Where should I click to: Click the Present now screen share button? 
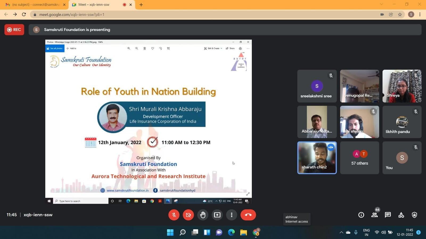pos(217,215)
